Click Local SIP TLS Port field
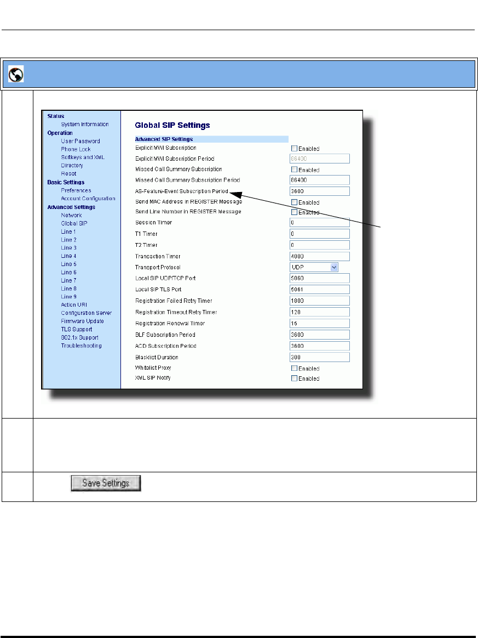This screenshot has width=478, height=638. [320, 289]
